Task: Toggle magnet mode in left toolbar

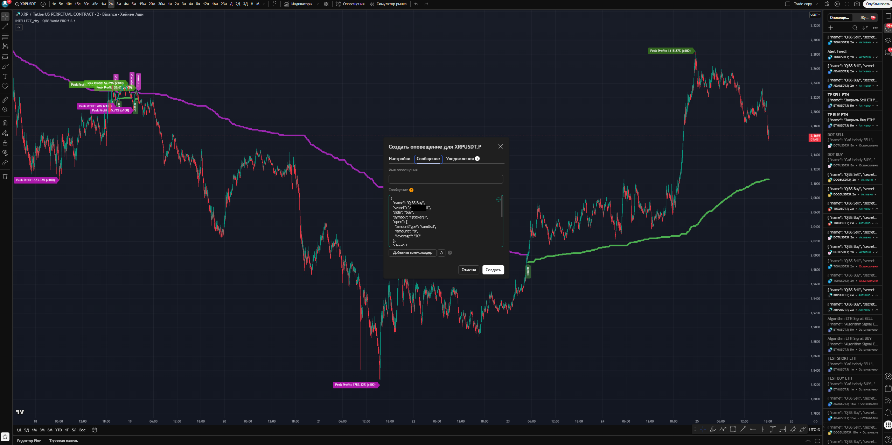Action: [x=5, y=123]
